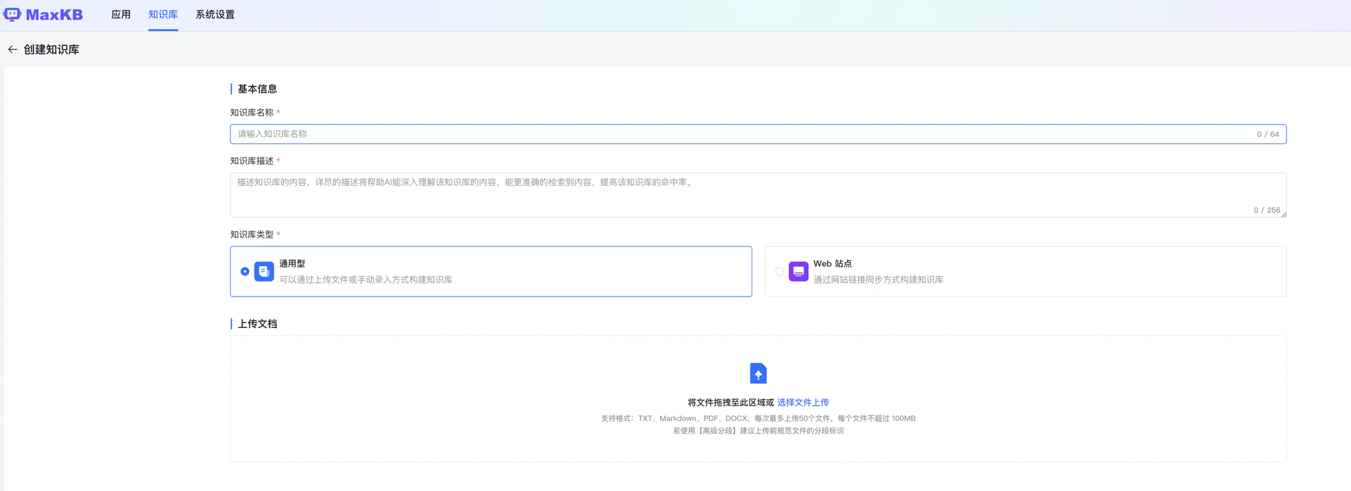Click the purple Web 站点 icon
This screenshot has height=491, width=1351.
point(798,271)
